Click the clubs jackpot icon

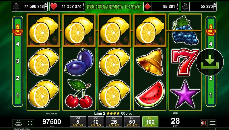[185, 6]
